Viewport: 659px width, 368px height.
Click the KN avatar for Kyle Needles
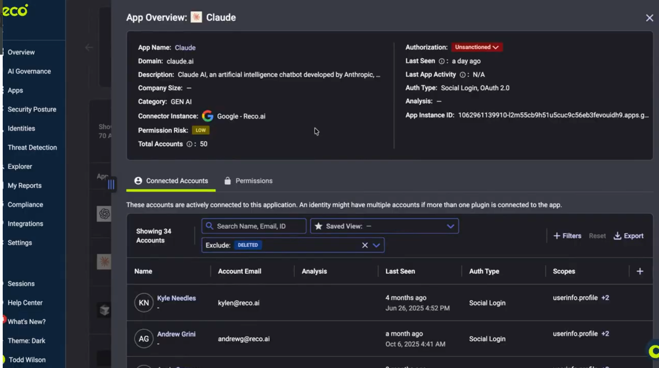point(144,303)
